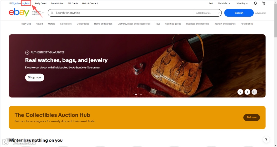Screen dimensions: 277x147
Task: Click the eBay logo
Action: click(19, 12)
